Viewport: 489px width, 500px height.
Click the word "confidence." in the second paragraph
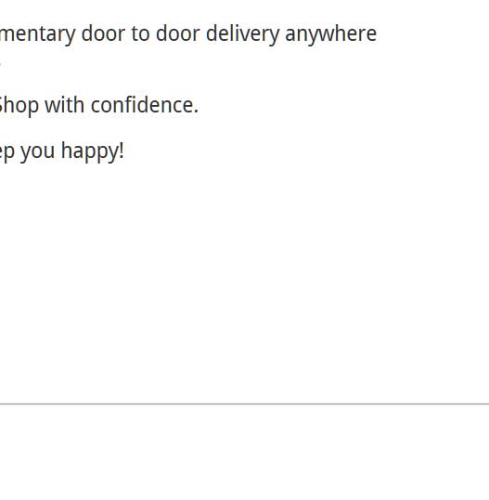(145, 105)
